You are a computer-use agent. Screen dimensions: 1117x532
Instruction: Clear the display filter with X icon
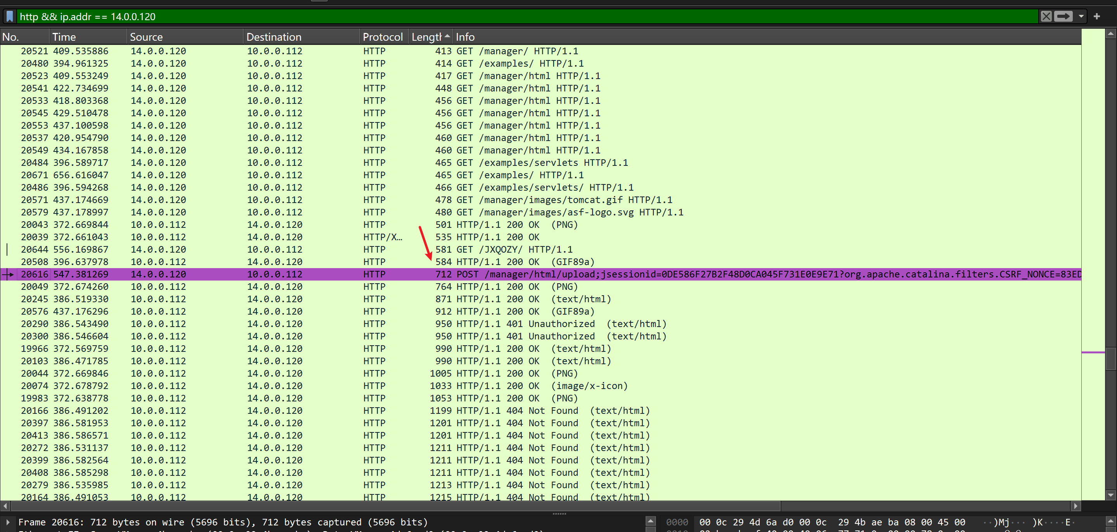[1046, 16]
